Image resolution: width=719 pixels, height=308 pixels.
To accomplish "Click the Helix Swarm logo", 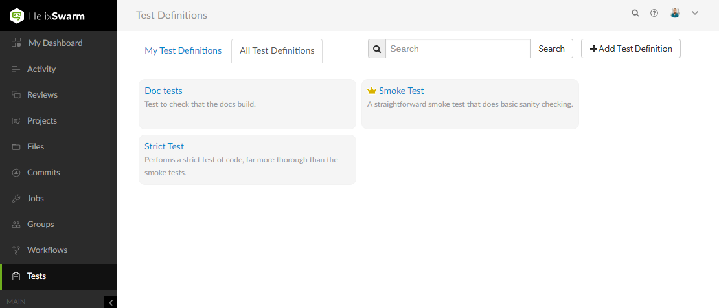I will coord(48,16).
